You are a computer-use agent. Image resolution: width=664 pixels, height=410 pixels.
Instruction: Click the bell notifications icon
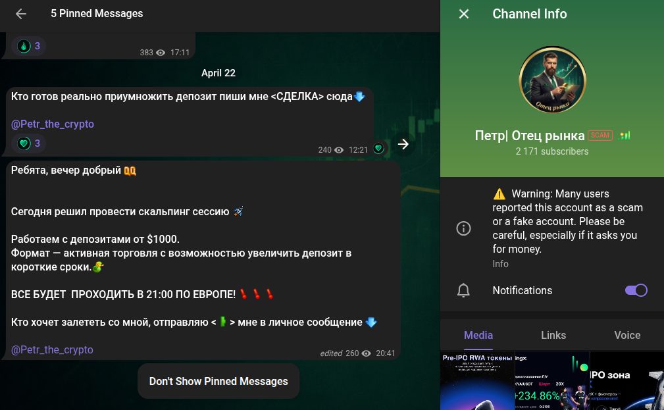(x=464, y=290)
